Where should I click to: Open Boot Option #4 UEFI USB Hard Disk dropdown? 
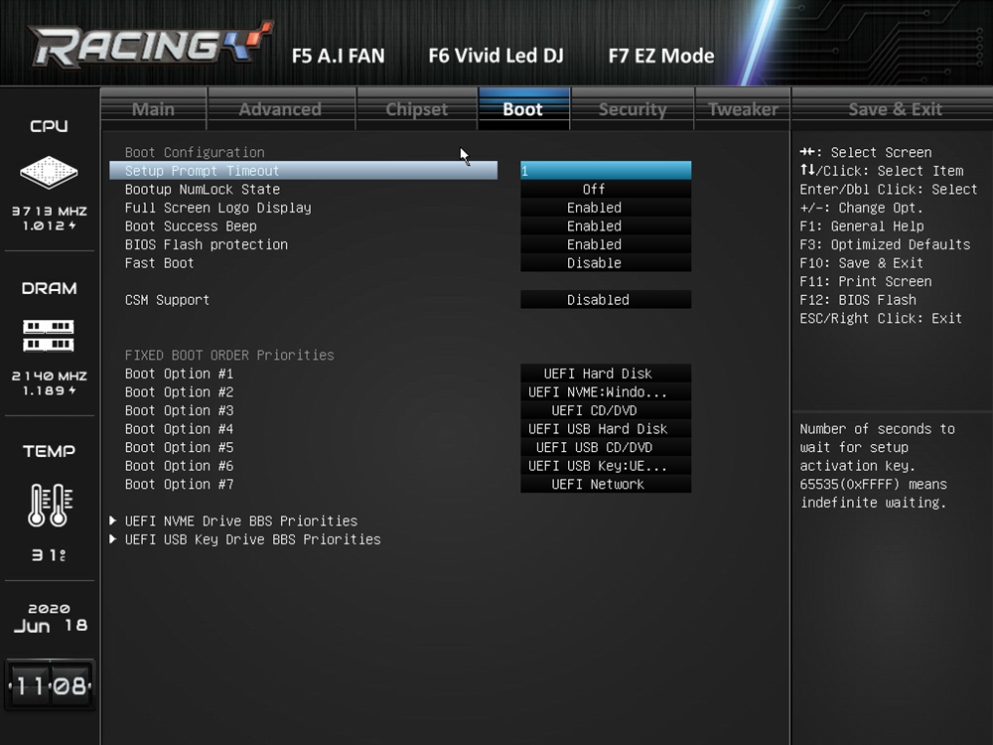[606, 428]
